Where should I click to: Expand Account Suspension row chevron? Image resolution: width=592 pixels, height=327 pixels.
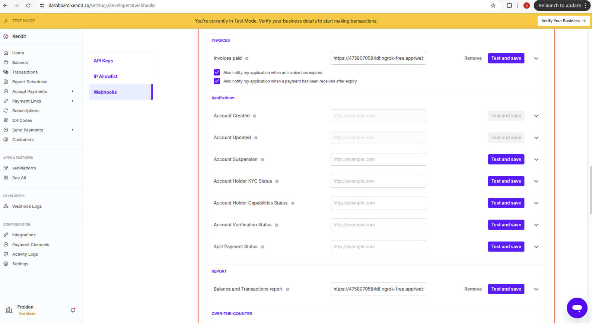click(536, 160)
